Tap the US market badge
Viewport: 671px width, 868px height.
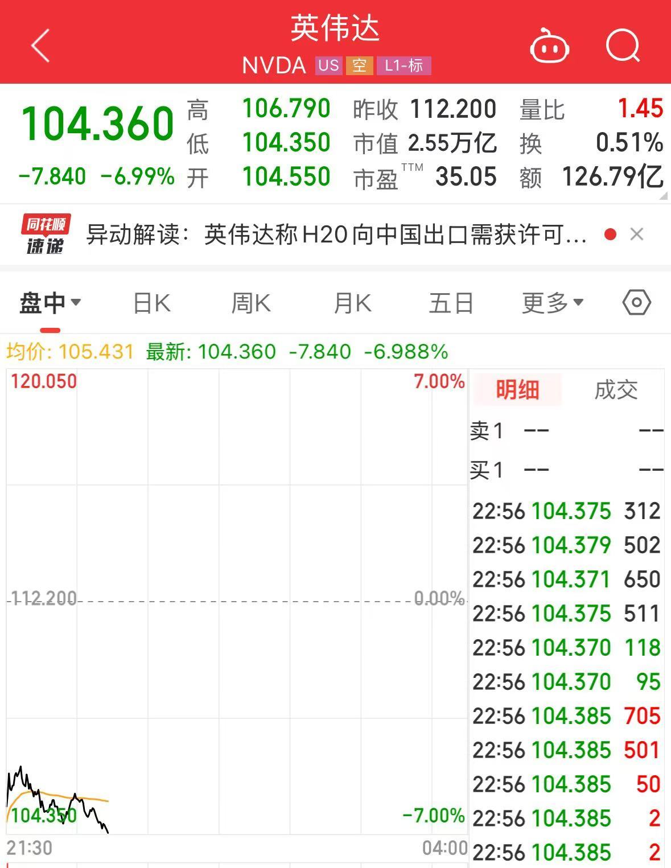pos(328,65)
